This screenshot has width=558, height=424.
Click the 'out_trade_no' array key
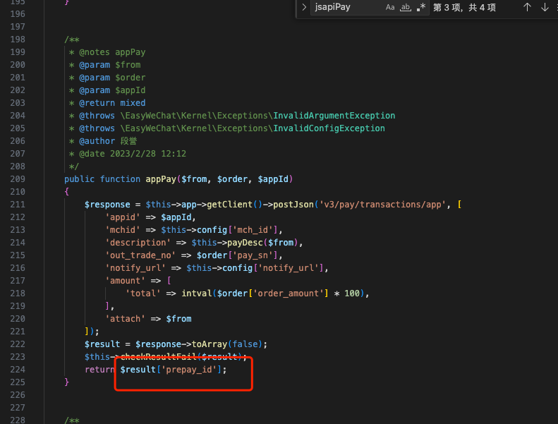pos(140,255)
